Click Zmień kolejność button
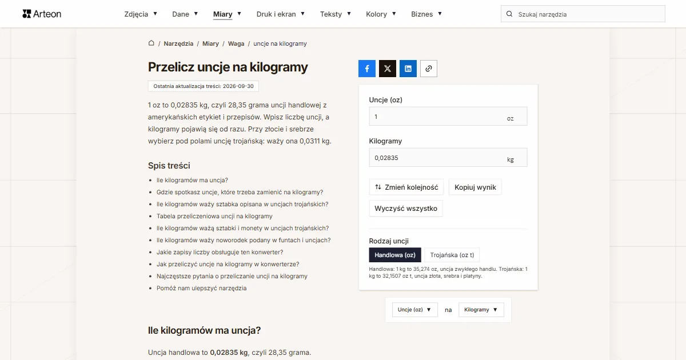 (406, 187)
